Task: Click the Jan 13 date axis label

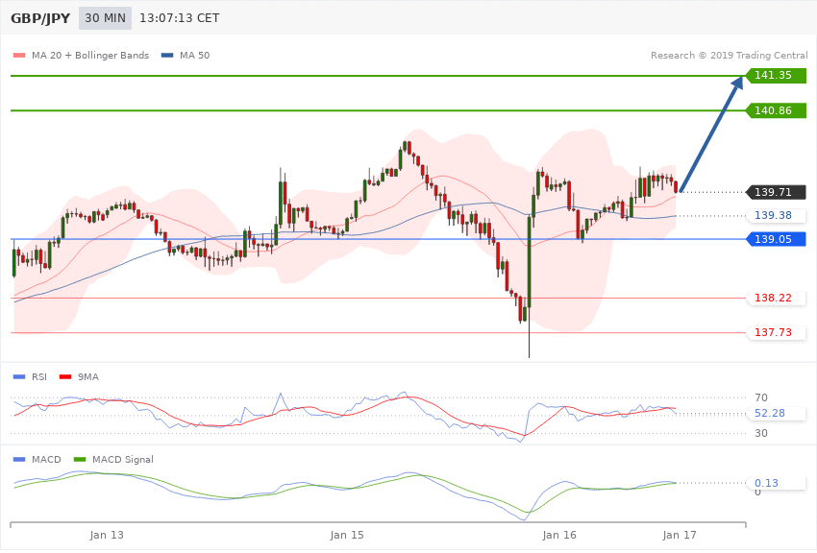Action: tap(107, 536)
